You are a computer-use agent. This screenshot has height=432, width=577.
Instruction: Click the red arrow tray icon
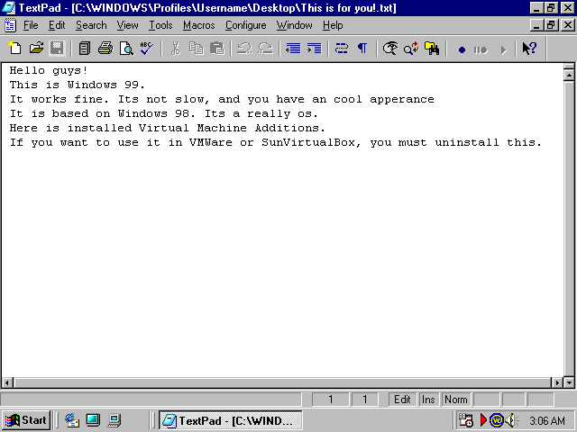[483, 420]
